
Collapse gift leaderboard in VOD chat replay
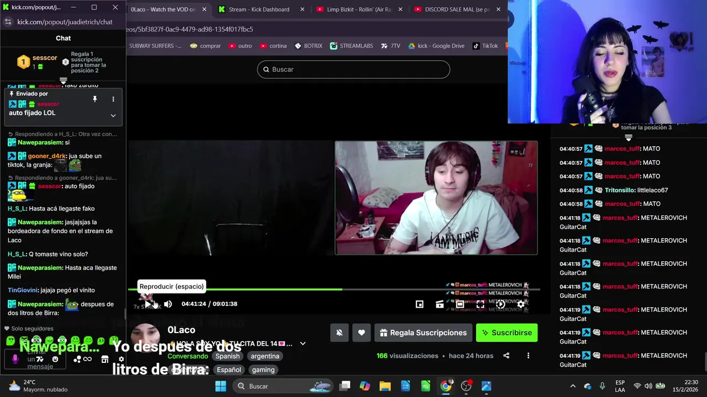(628, 137)
